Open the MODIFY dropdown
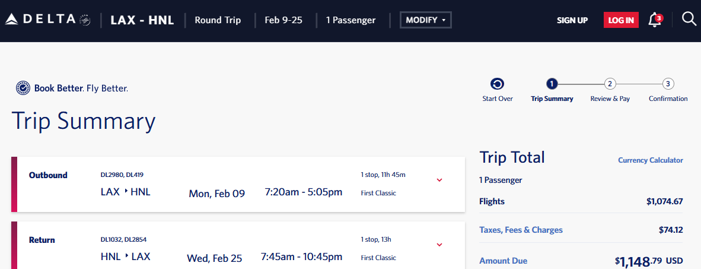Screen dimensions: 701x269 426,20
